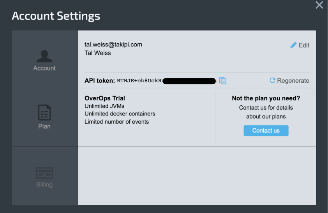Click Unlimited docker containers text
Screen dimensions: 328x213
(120, 114)
